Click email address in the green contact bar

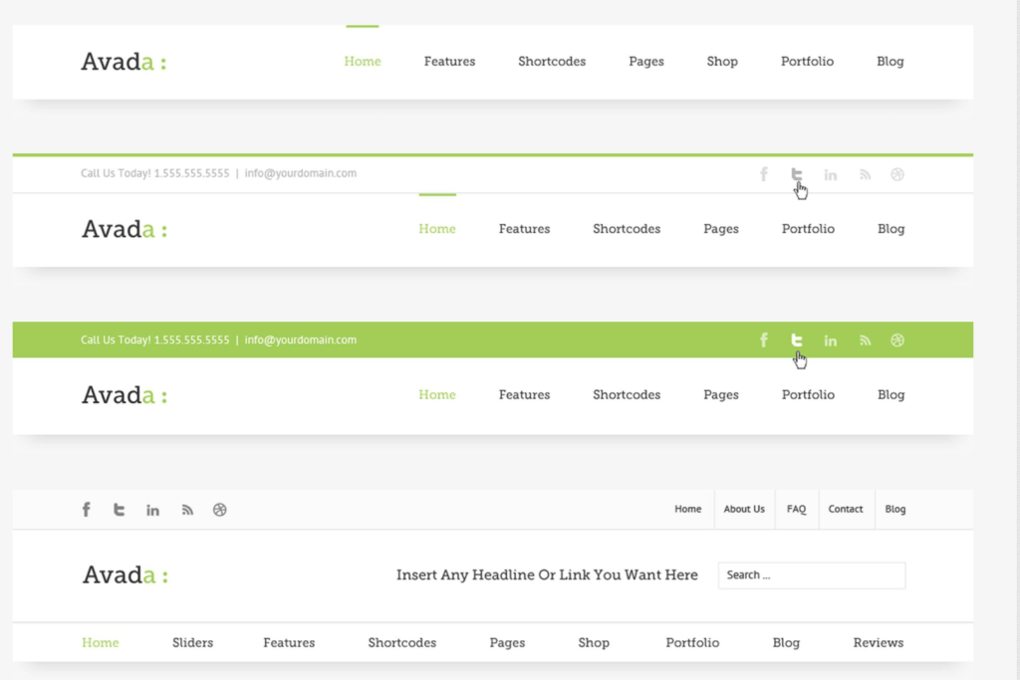coord(301,340)
